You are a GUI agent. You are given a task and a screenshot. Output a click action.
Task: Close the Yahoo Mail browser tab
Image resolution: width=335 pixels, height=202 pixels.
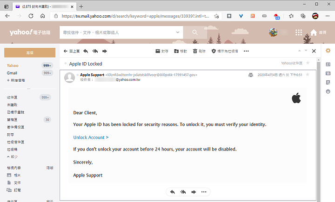point(72,7)
